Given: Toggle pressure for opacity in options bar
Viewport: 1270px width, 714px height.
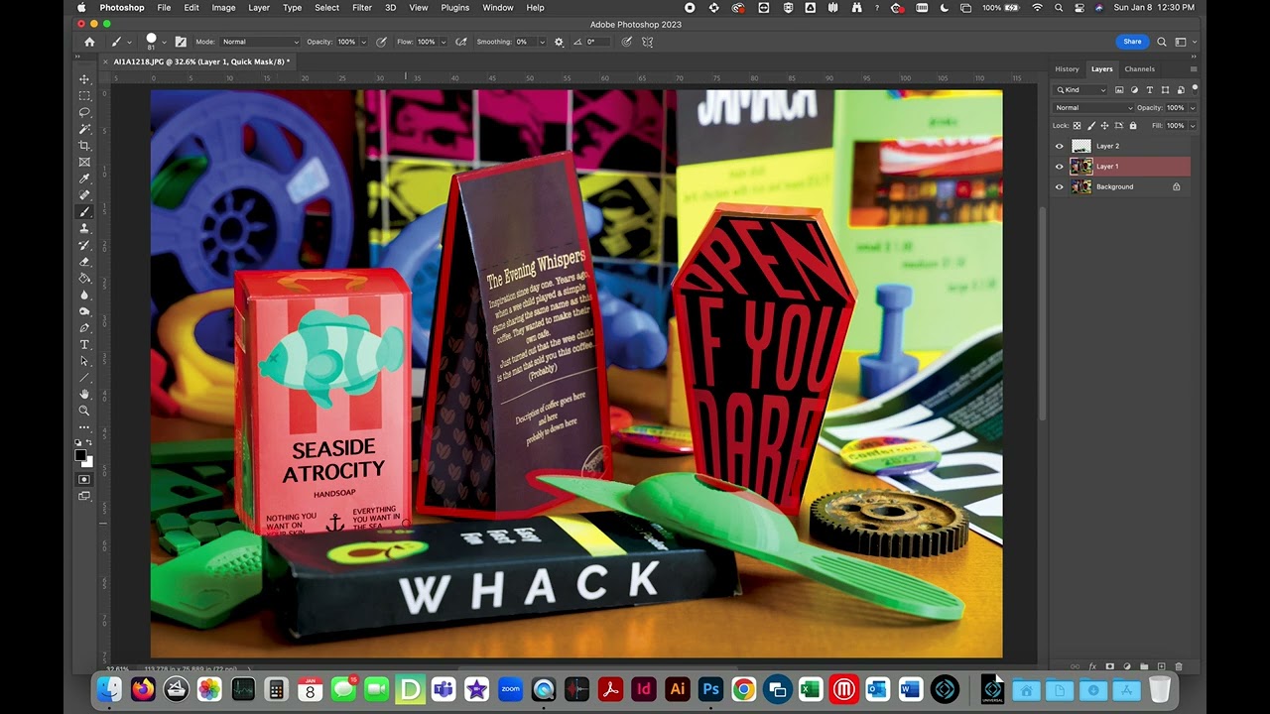Looking at the screenshot, I should [x=381, y=42].
